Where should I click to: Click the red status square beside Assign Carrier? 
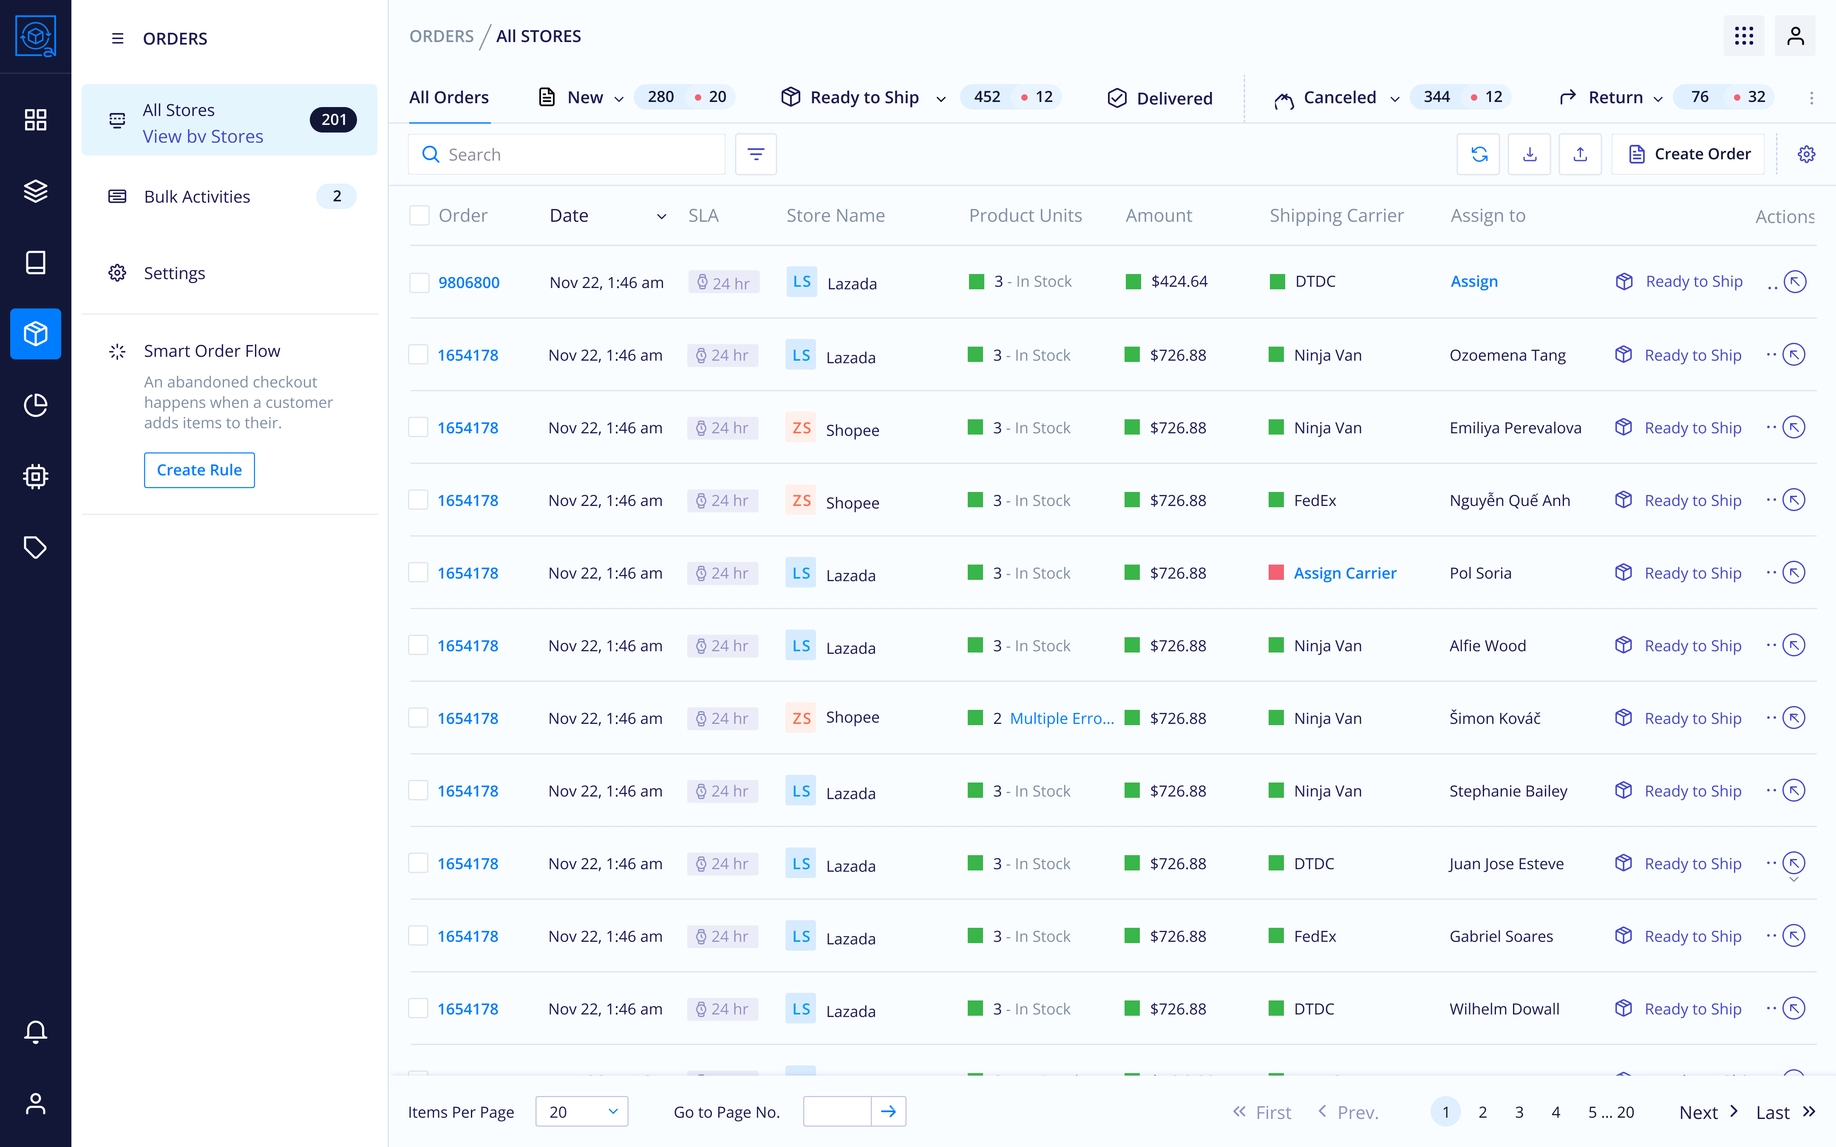tap(1276, 573)
